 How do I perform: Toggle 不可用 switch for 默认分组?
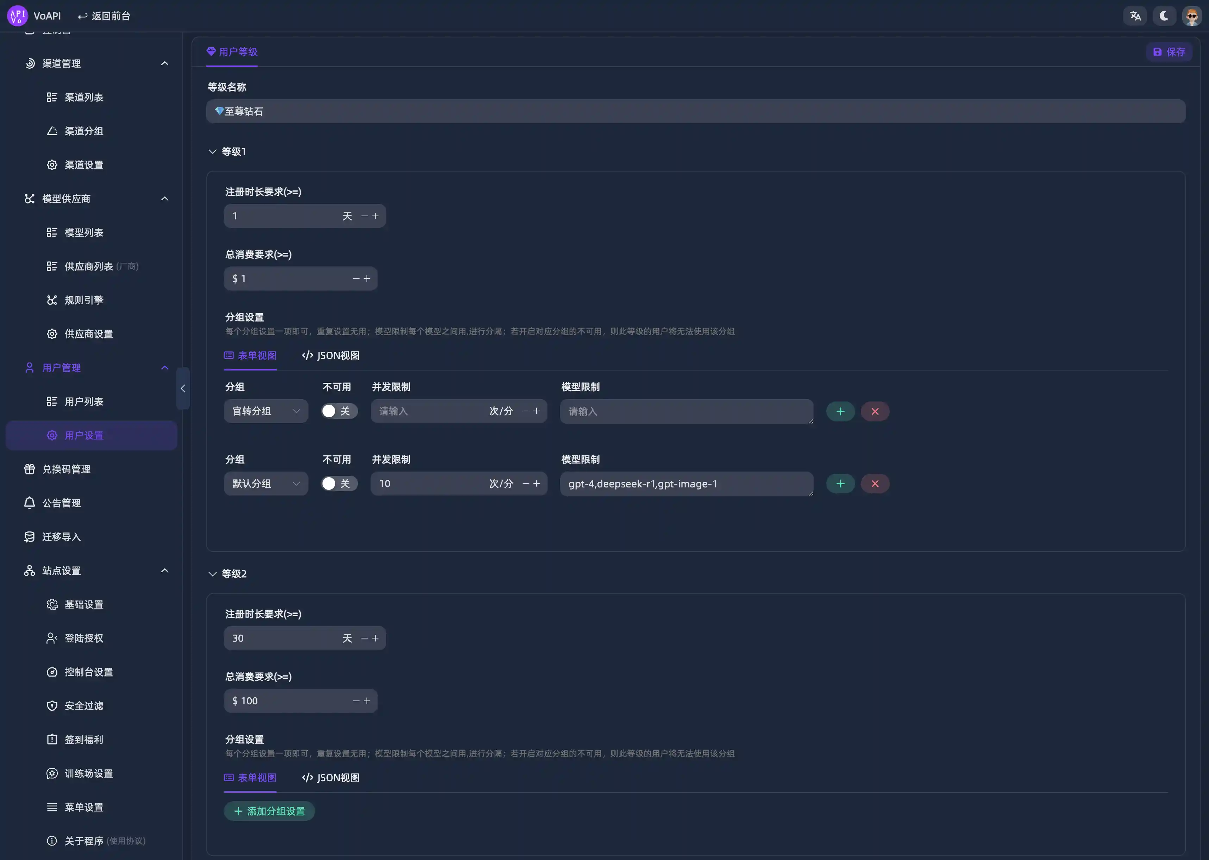[339, 484]
